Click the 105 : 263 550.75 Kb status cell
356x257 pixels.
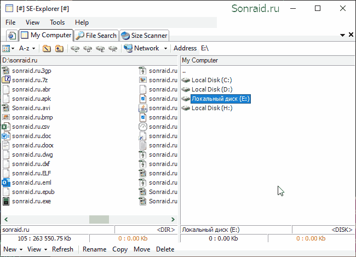[44, 238]
